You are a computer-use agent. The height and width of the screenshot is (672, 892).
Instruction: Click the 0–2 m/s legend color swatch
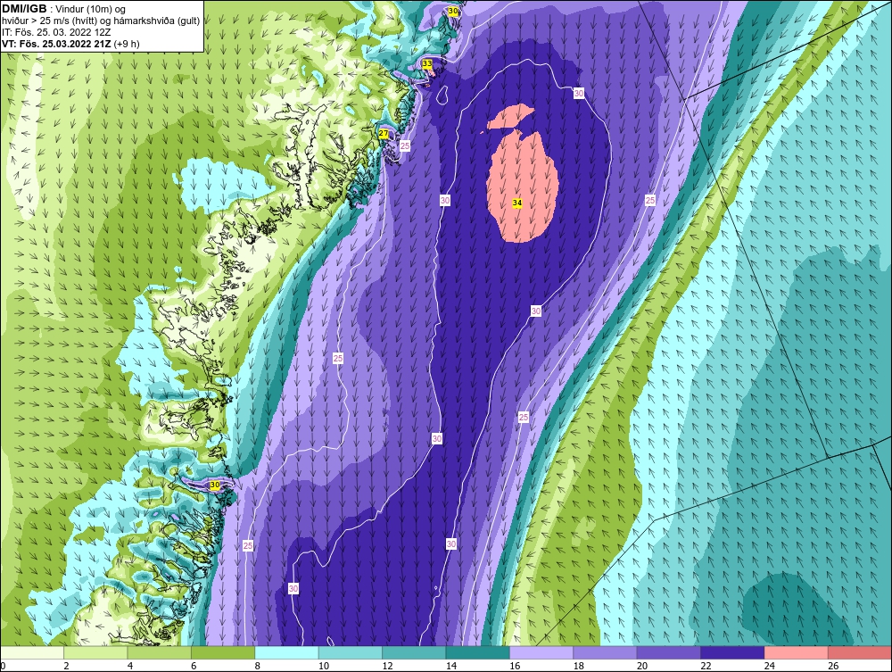coord(32,653)
